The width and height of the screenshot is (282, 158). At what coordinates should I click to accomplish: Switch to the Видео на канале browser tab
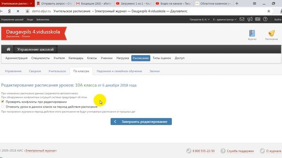coord(173,4)
